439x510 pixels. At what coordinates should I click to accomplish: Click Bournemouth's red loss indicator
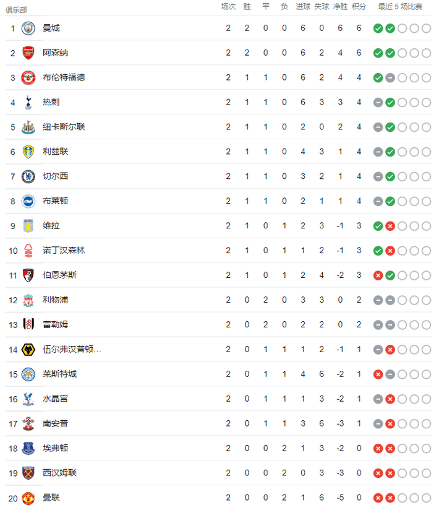[x=378, y=275]
